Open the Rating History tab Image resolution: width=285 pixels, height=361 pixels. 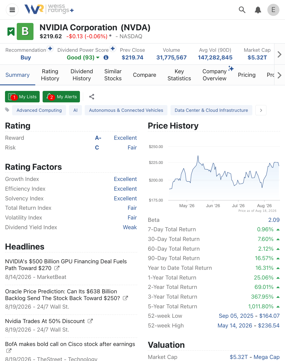pyautogui.click(x=50, y=75)
